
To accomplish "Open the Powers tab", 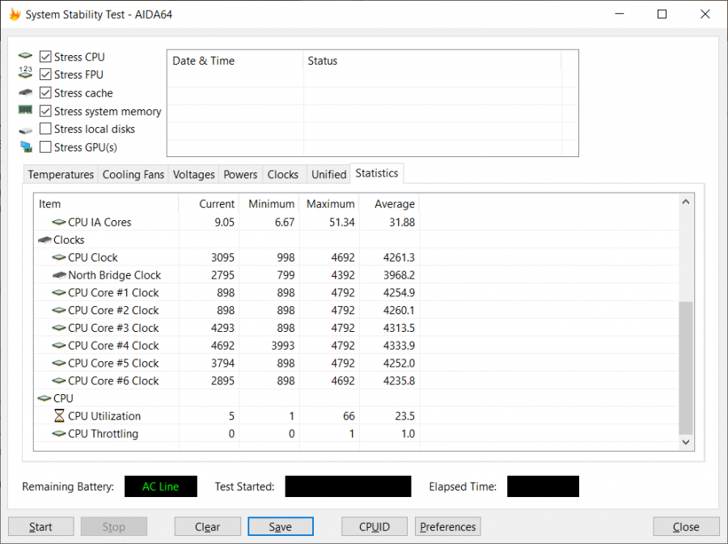I will (x=240, y=175).
